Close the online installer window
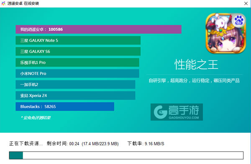This screenshot has height=164, width=251. pyautogui.click(x=246, y=3)
